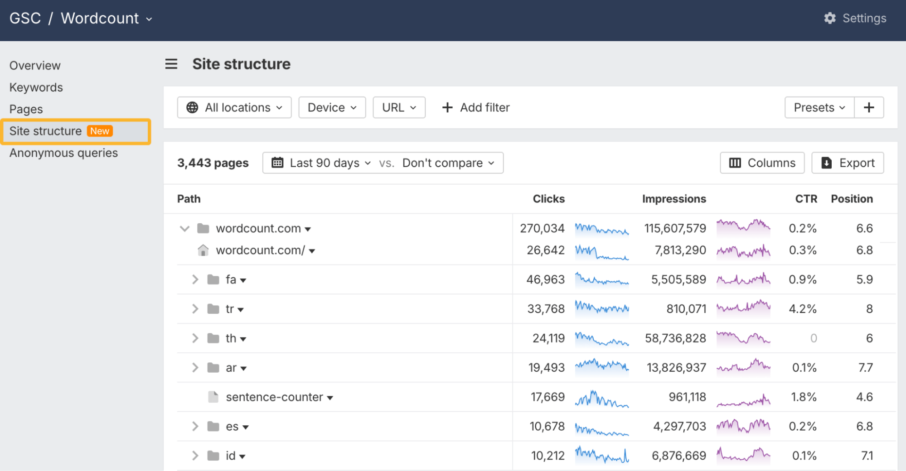The height and width of the screenshot is (471, 906).
Task: Toggle the hamburger sidebar menu icon
Action: click(x=171, y=64)
